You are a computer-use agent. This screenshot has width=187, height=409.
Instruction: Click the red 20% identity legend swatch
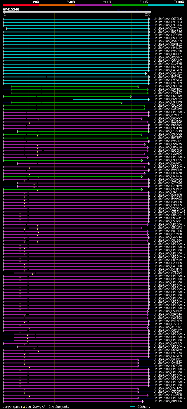click(21, 5)
